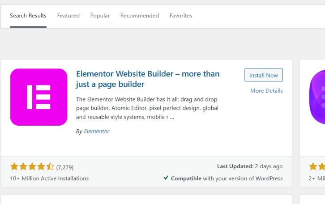The image size is (325, 204).
Task: Click the Elementor plugin description text
Action: coord(147,108)
